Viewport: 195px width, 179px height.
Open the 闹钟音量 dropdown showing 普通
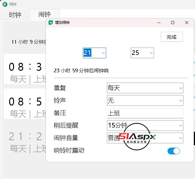coord(145,138)
